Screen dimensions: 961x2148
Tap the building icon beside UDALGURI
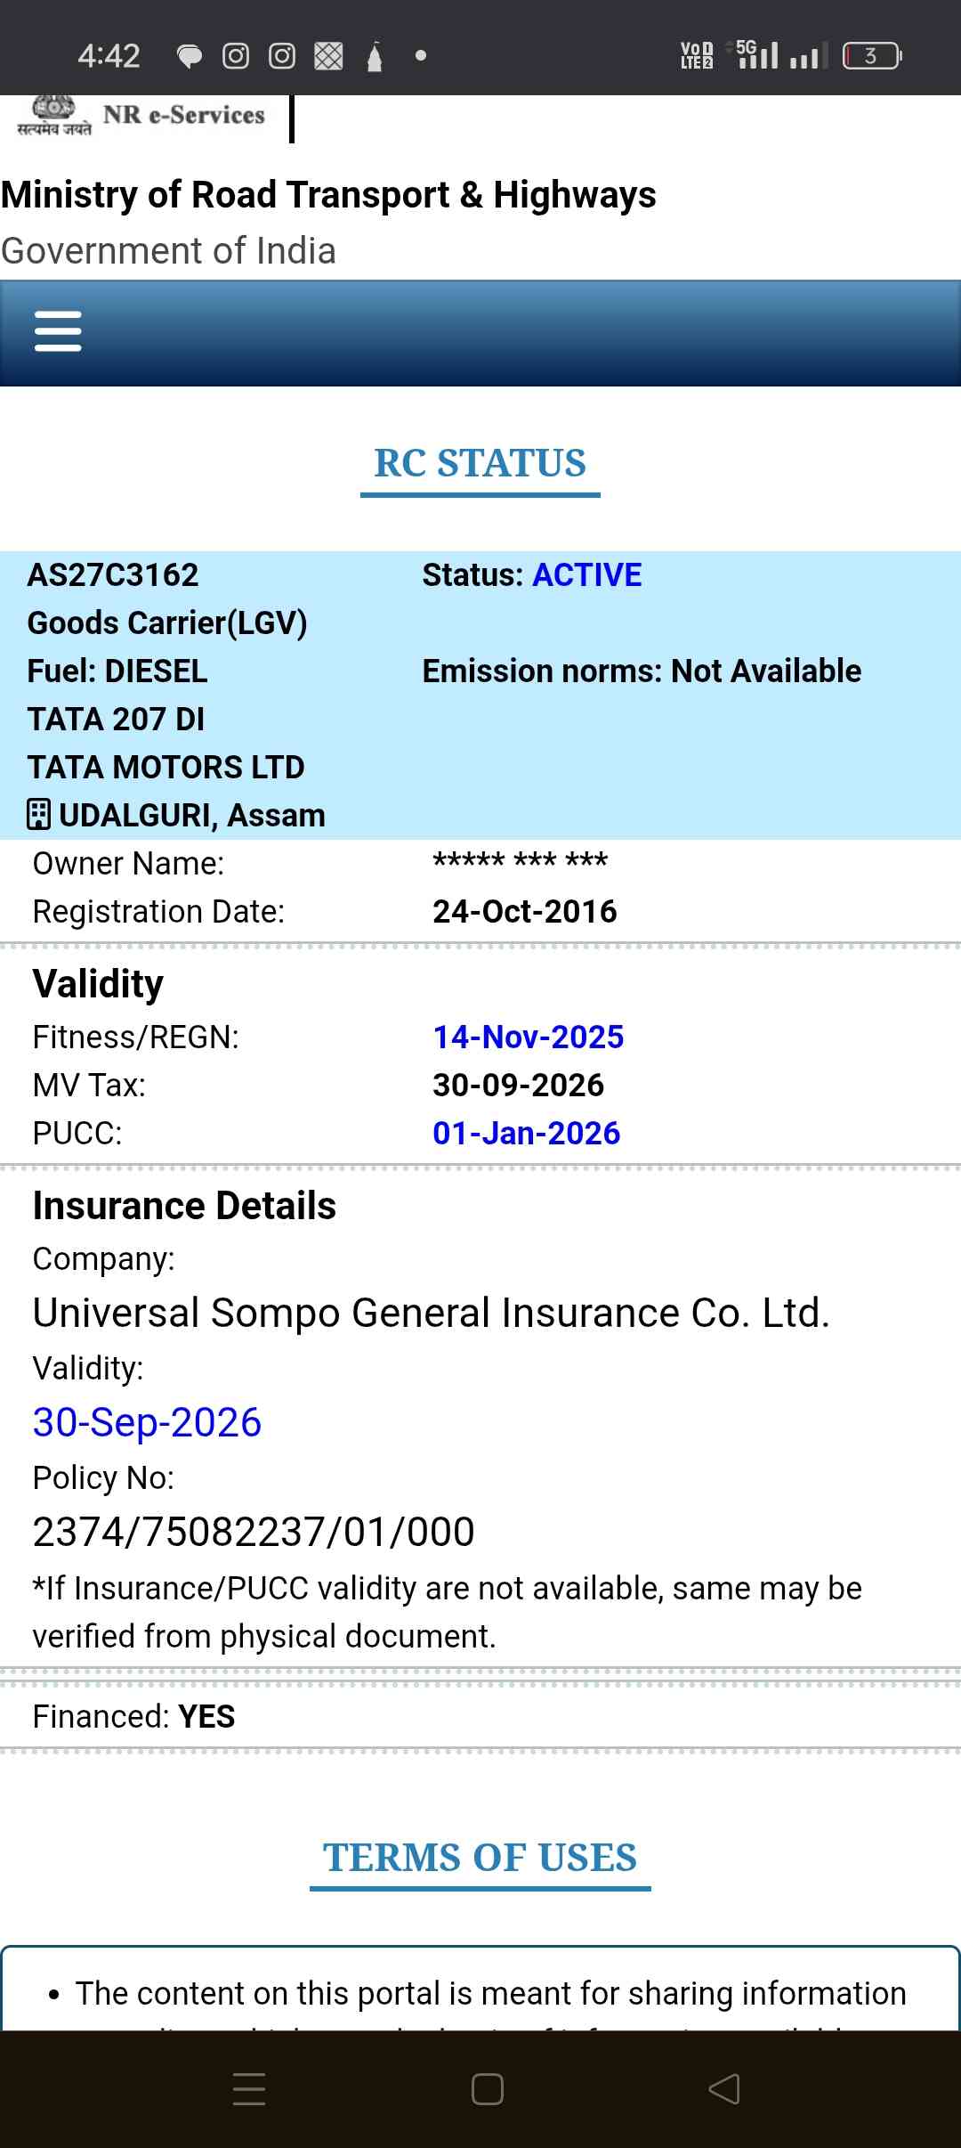[x=38, y=815]
